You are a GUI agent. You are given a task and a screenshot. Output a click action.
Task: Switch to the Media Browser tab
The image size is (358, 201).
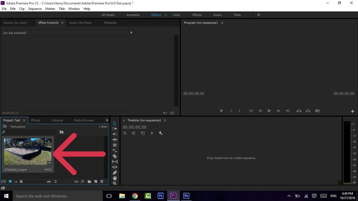point(84,120)
